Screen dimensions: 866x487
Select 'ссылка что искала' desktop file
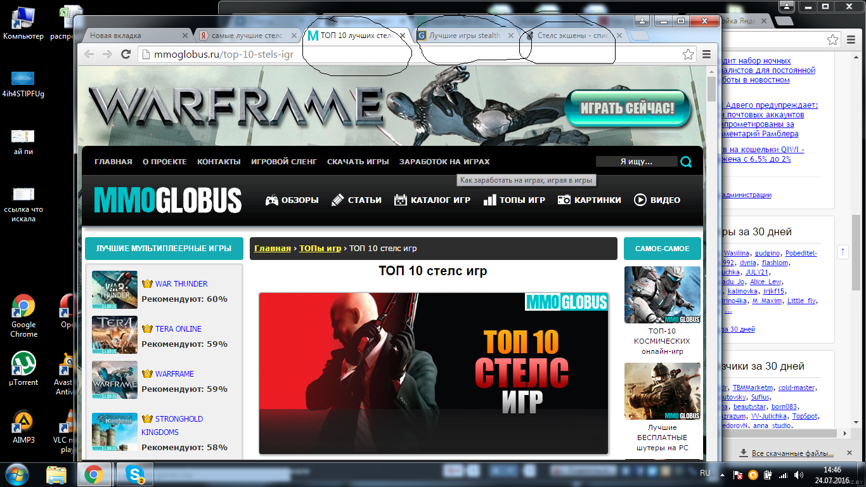pos(23,205)
